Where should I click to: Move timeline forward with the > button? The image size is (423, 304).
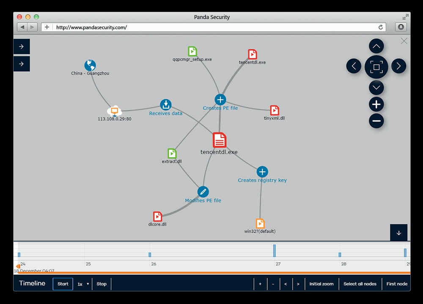pyautogui.click(x=298, y=284)
